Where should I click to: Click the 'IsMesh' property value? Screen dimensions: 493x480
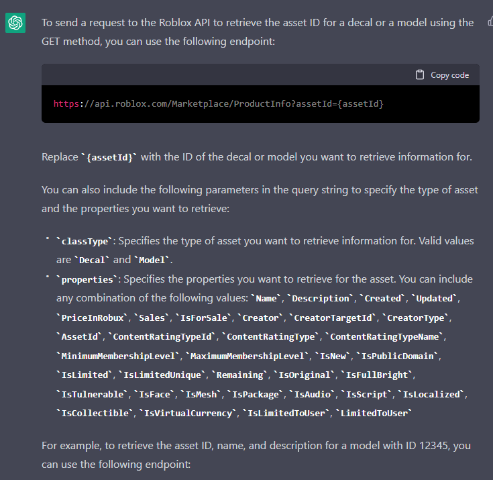point(201,395)
